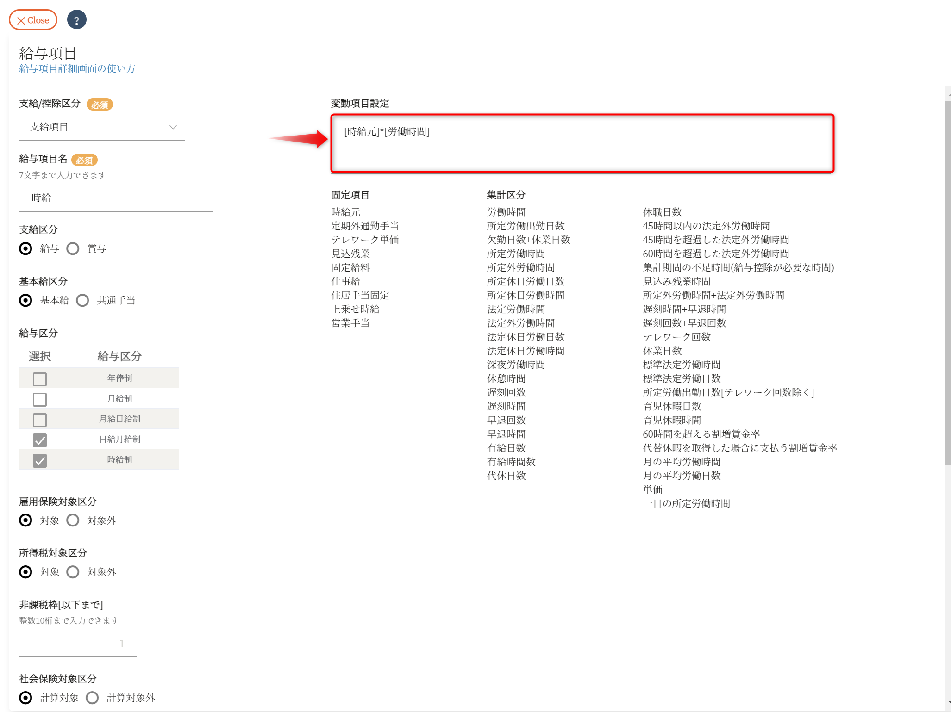This screenshot has width=951, height=712.
Task: Click the 非課税枠 amount input field
Action: [x=78, y=644]
